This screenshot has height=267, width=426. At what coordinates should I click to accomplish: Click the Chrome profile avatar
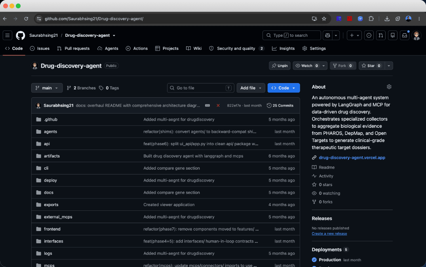point(408,19)
